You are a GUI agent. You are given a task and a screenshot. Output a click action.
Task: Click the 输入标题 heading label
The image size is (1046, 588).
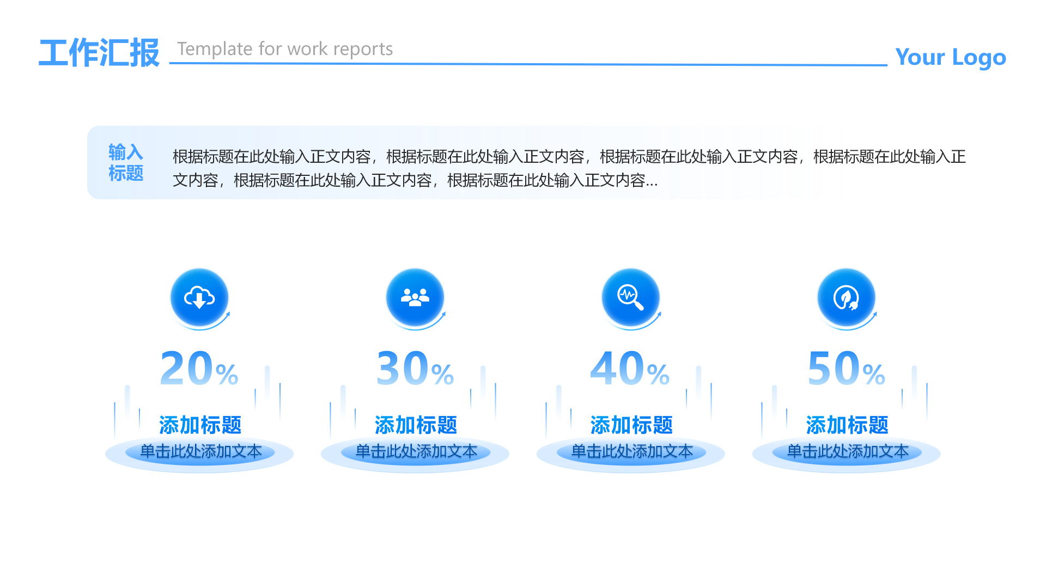125,162
